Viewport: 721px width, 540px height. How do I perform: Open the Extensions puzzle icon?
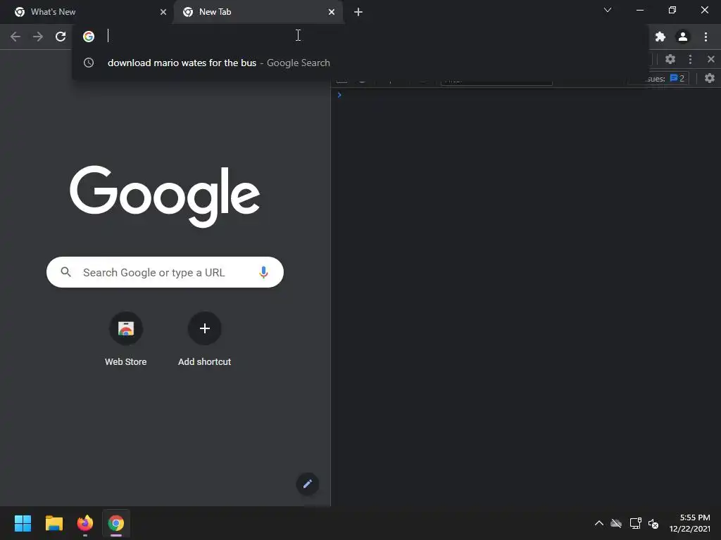click(660, 37)
